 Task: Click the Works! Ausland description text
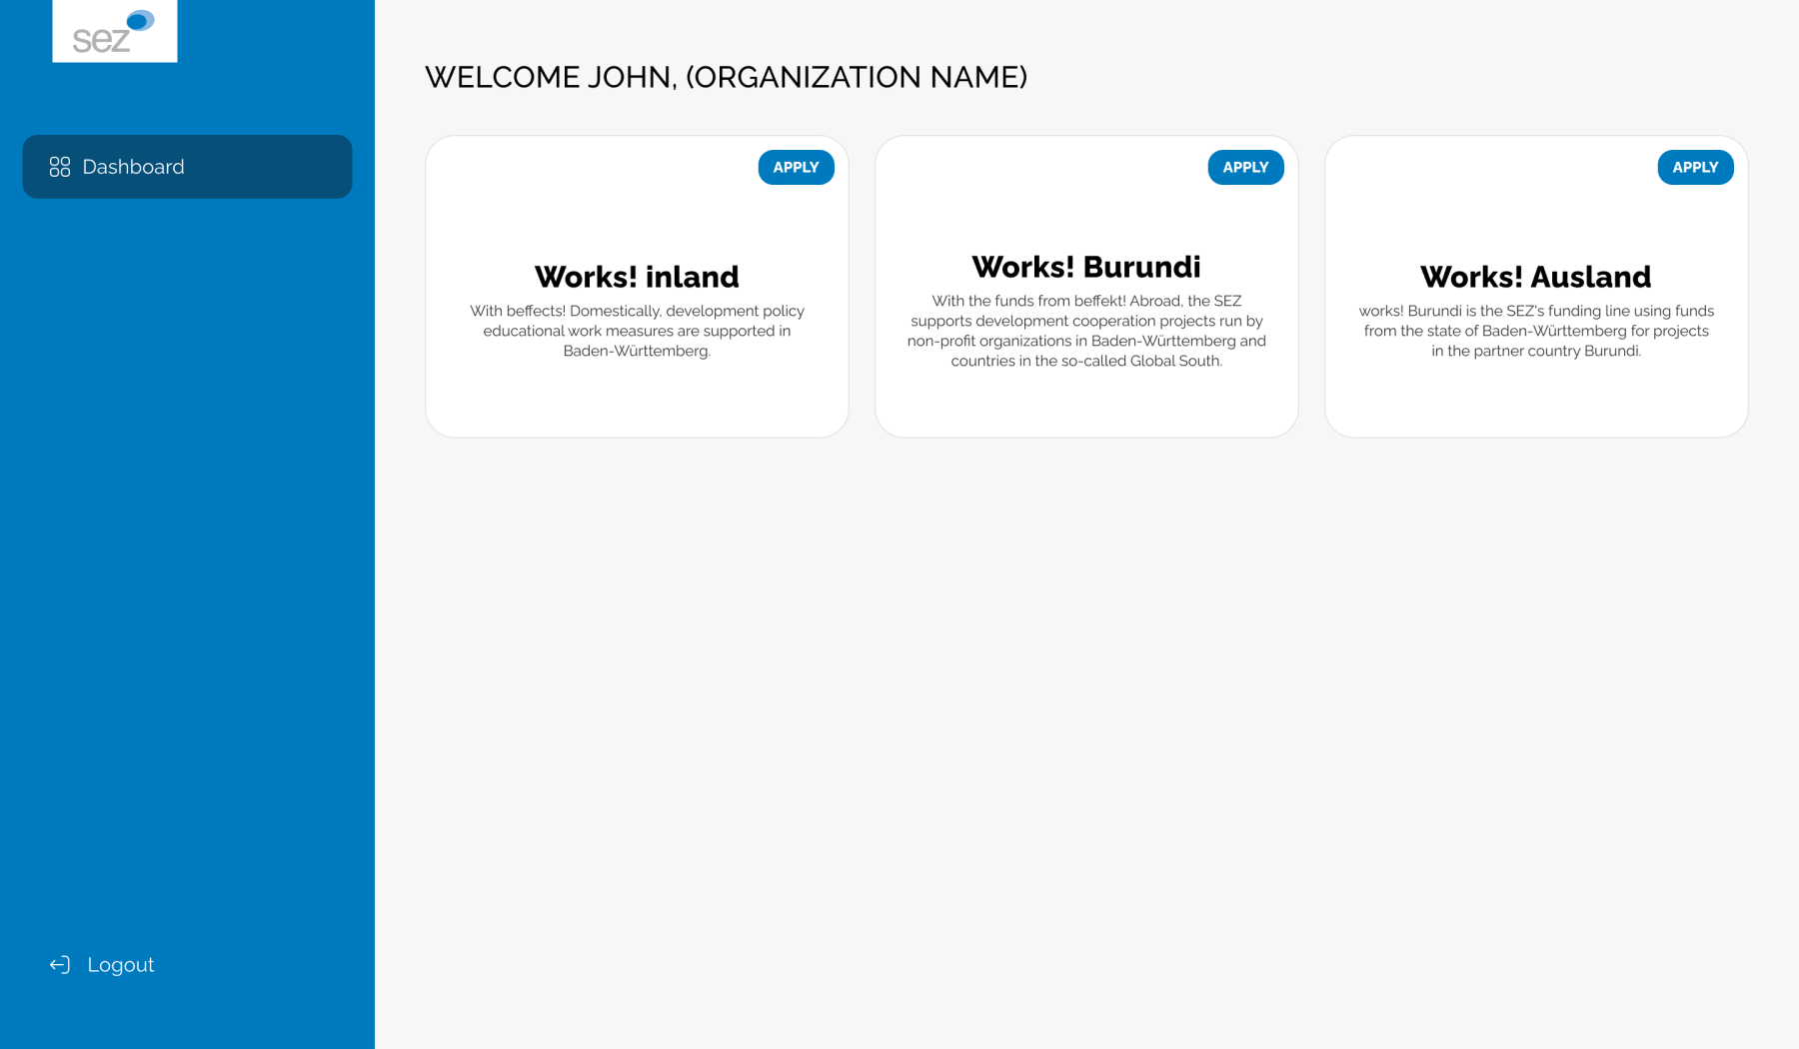[1536, 331]
